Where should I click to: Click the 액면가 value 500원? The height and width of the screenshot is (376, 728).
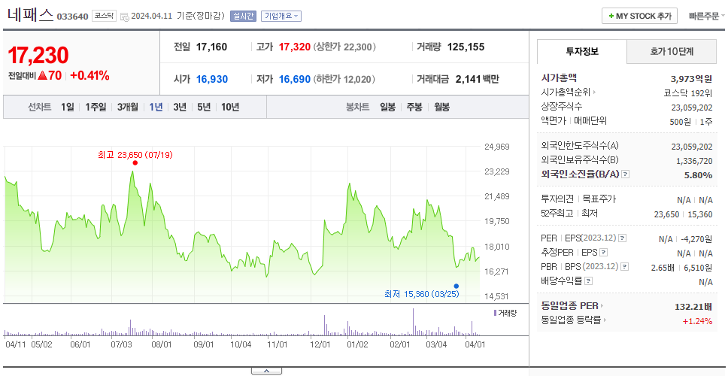(x=681, y=122)
